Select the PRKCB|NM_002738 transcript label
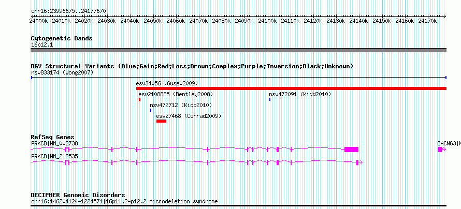The image size is (461, 209). click(x=55, y=143)
